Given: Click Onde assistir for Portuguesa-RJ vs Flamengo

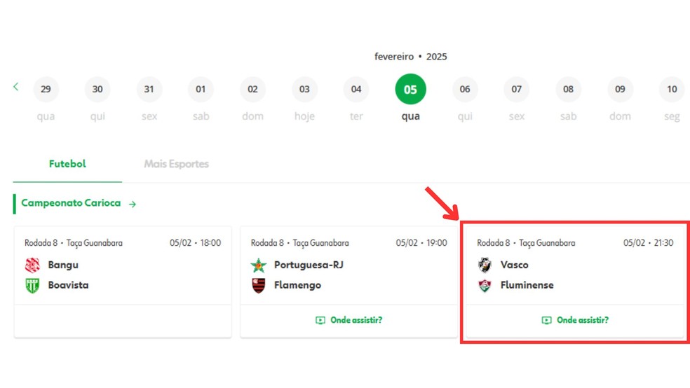Looking at the screenshot, I should 356,320.
